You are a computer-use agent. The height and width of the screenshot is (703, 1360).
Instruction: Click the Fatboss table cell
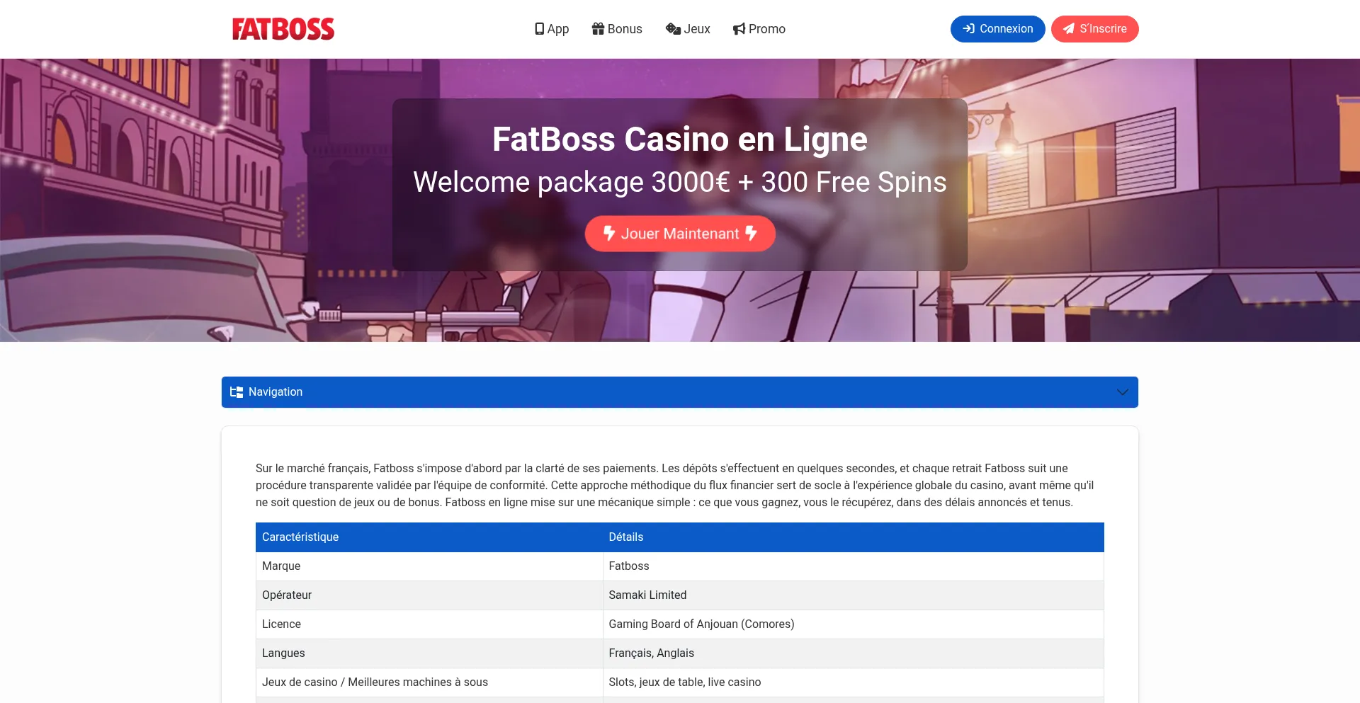[x=854, y=566]
